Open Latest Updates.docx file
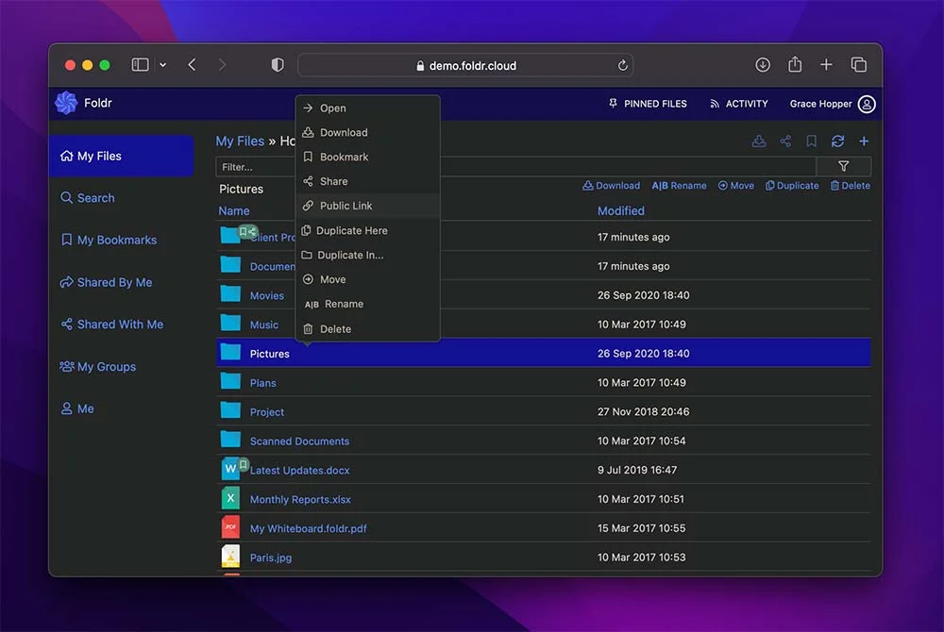 [299, 471]
